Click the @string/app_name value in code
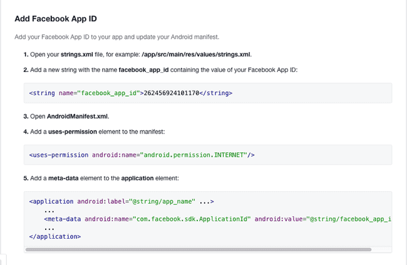Viewport: 407px width, 265px height. tap(162, 201)
